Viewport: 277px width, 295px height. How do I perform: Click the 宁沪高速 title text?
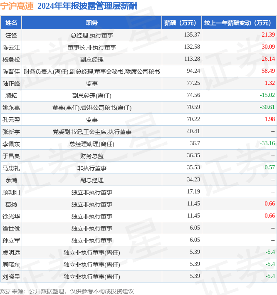tap(17, 6)
